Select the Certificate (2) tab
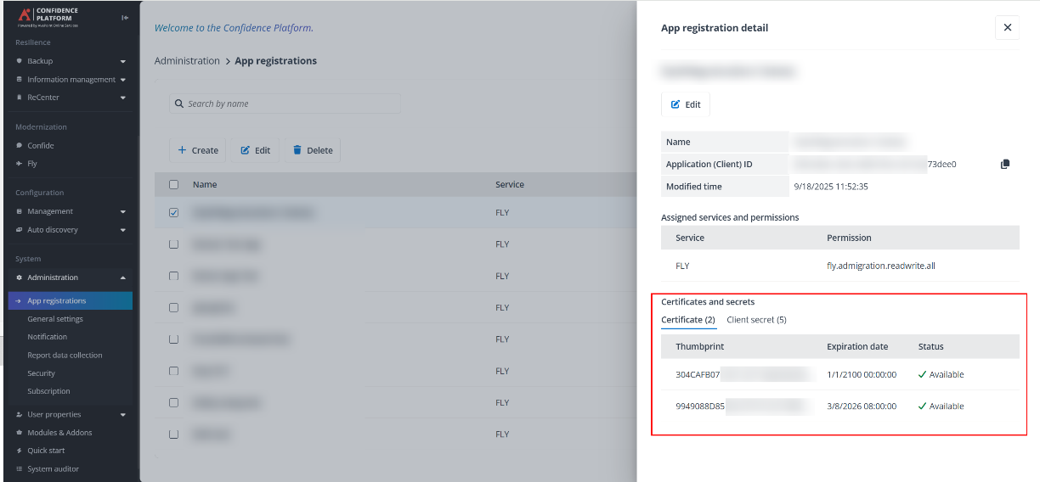 [688, 320]
